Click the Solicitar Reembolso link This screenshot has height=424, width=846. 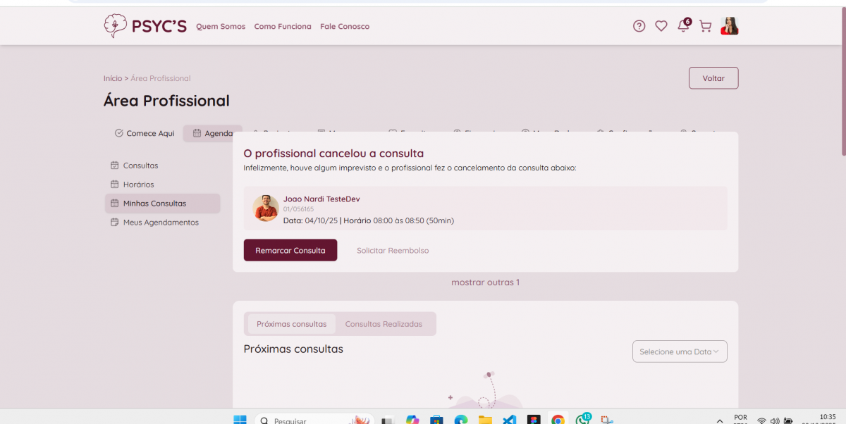pos(392,250)
